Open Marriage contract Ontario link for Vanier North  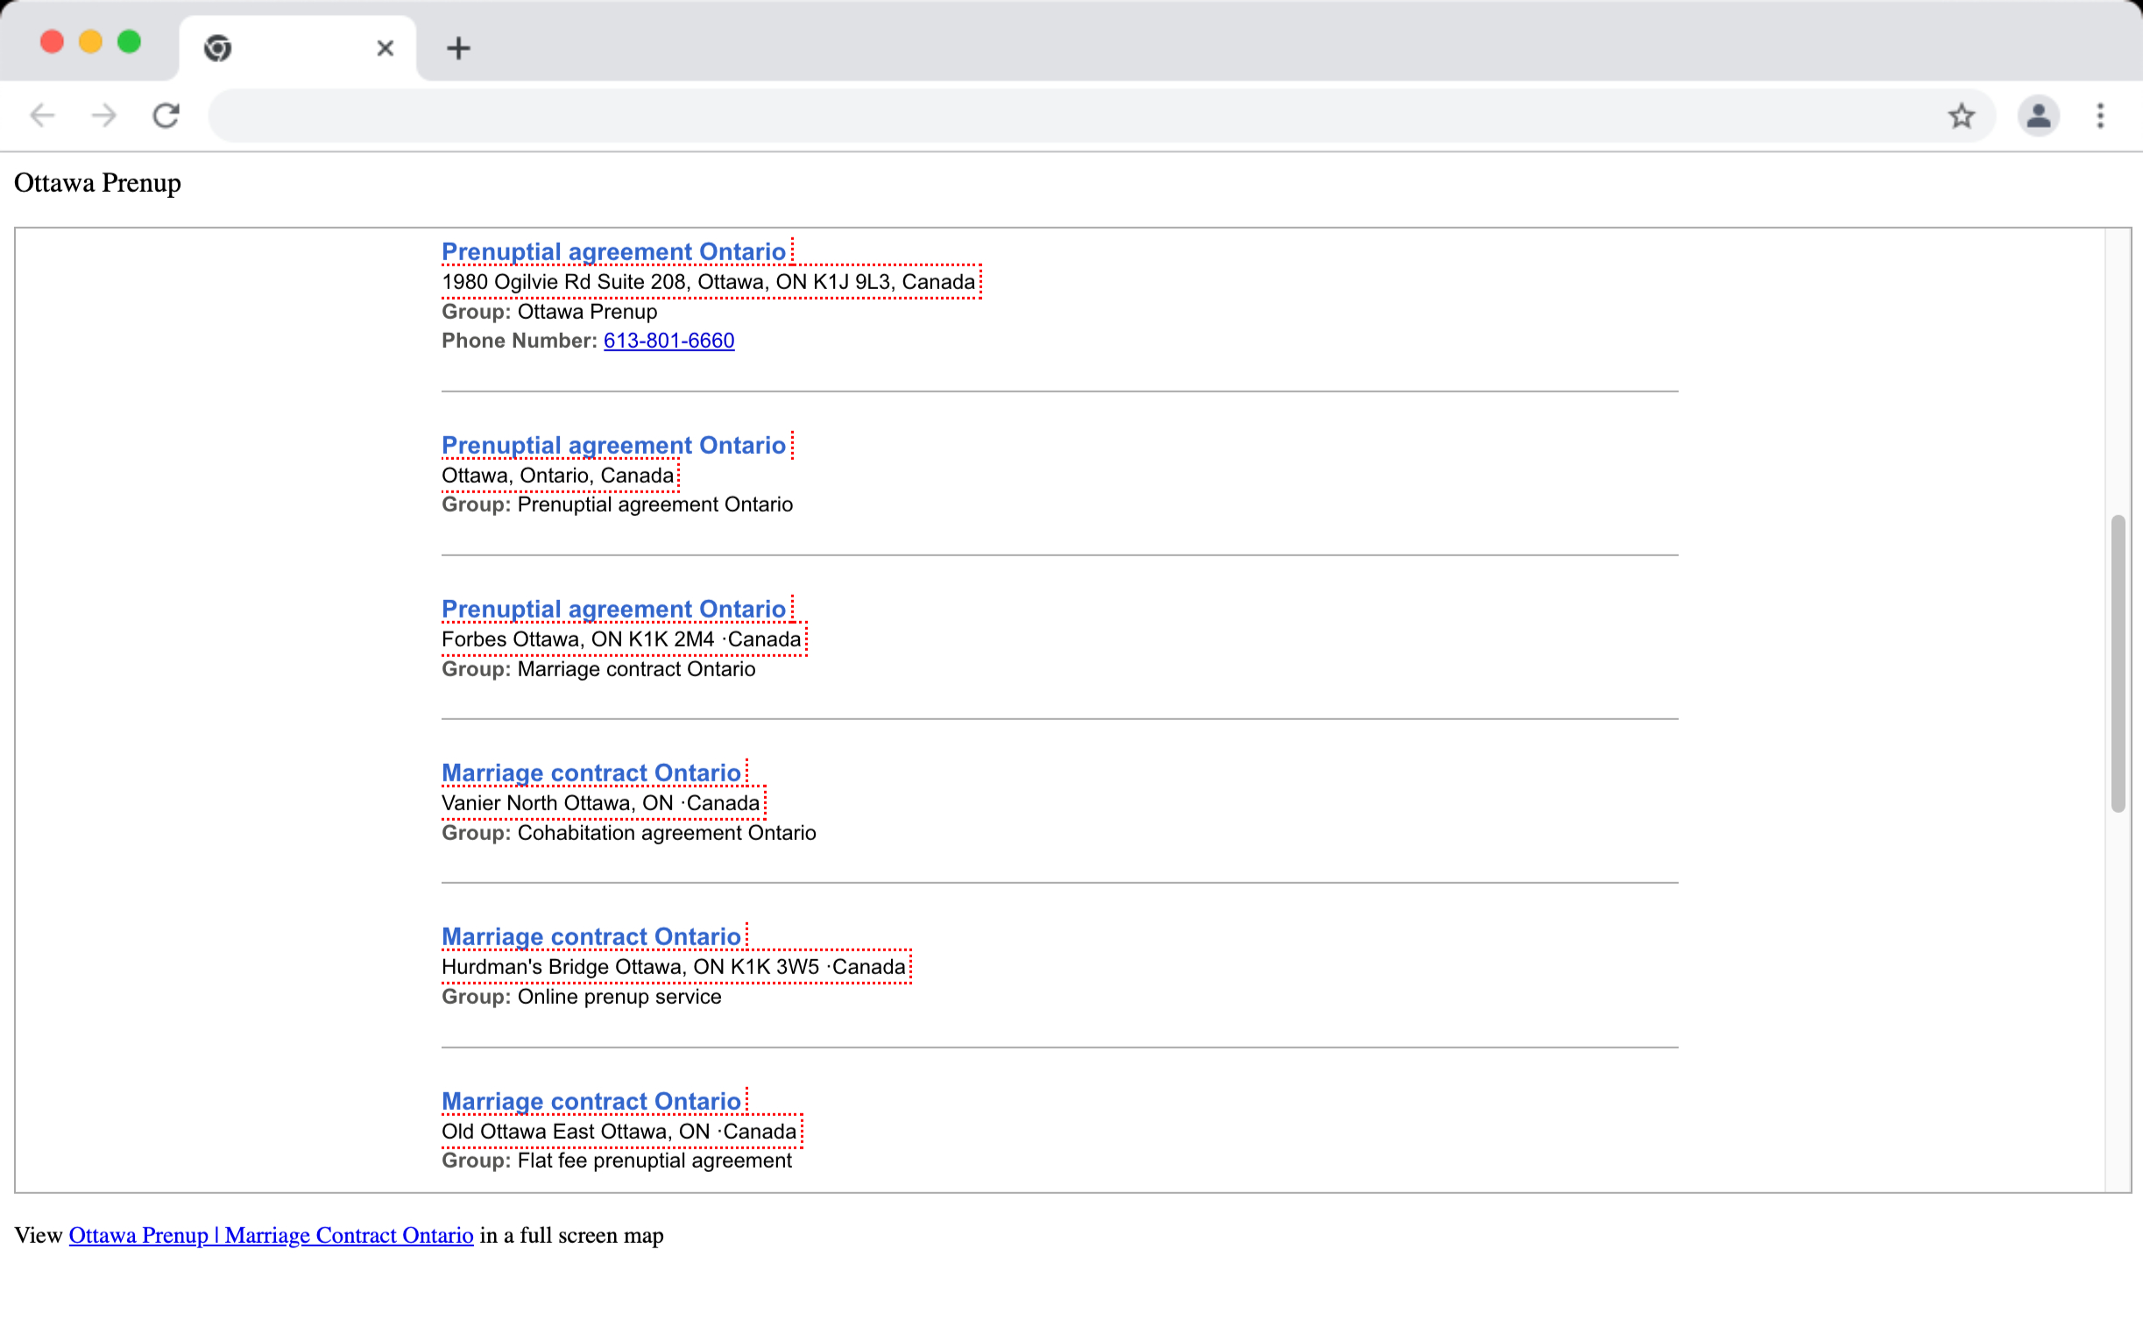[x=591, y=773]
